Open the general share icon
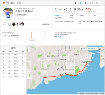 click(x=85, y=3)
